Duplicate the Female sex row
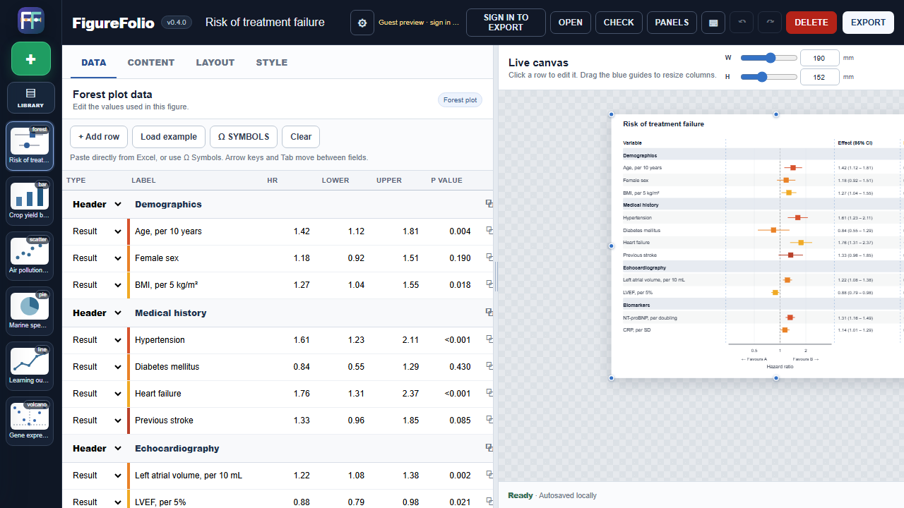The width and height of the screenshot is (904, 508). point(489,258)
